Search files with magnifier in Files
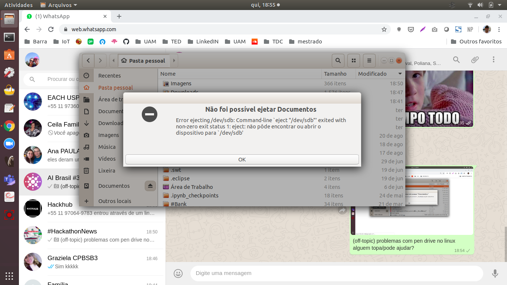 [338, 60]
